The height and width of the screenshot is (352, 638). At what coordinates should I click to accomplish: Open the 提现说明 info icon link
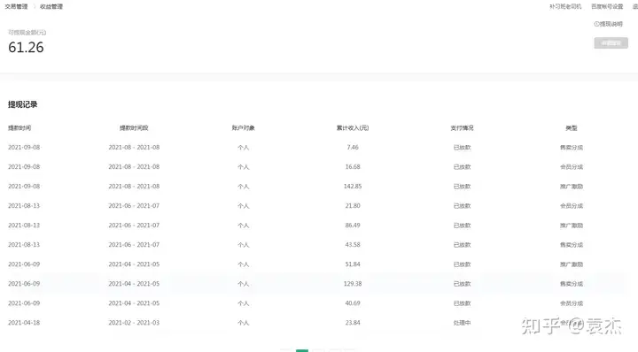(x=608, y=24)
